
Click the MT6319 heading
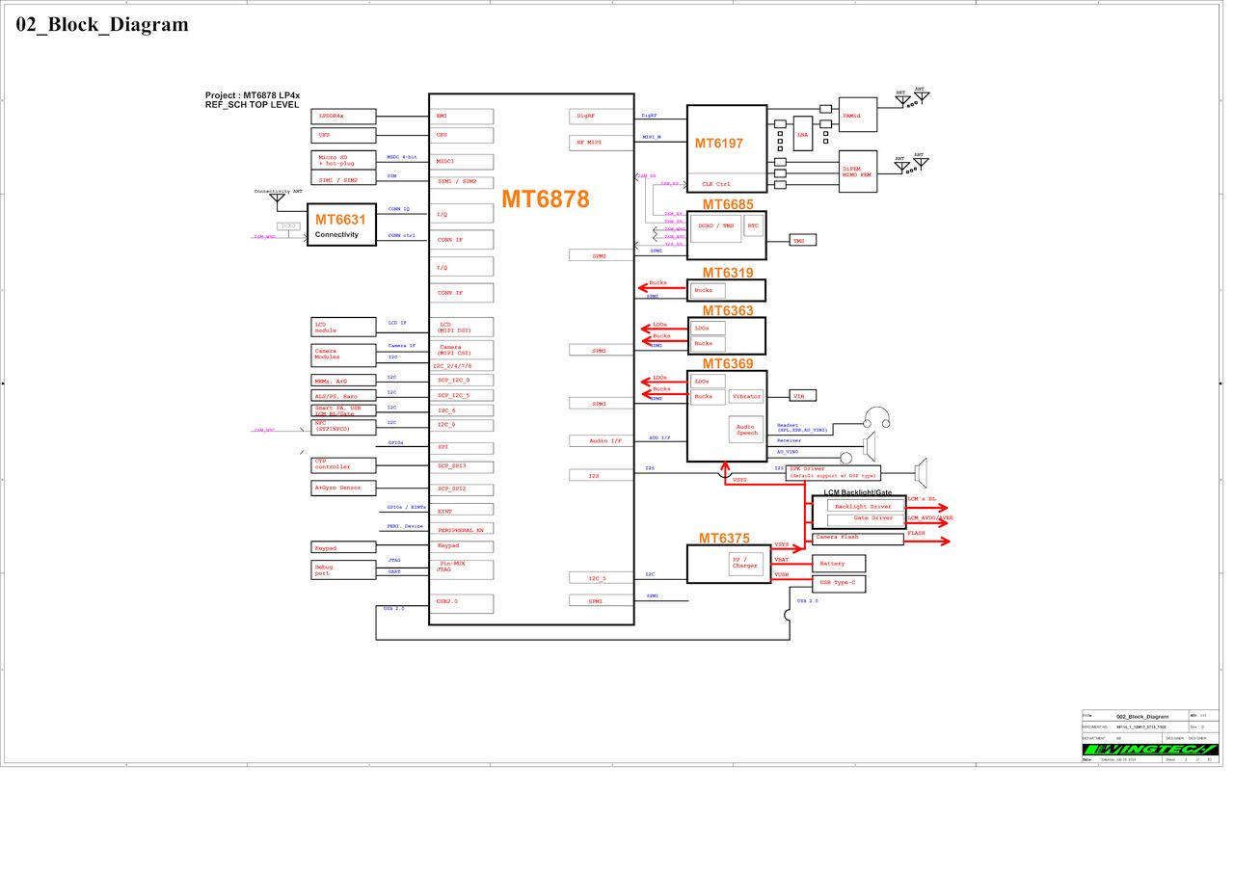728,273
